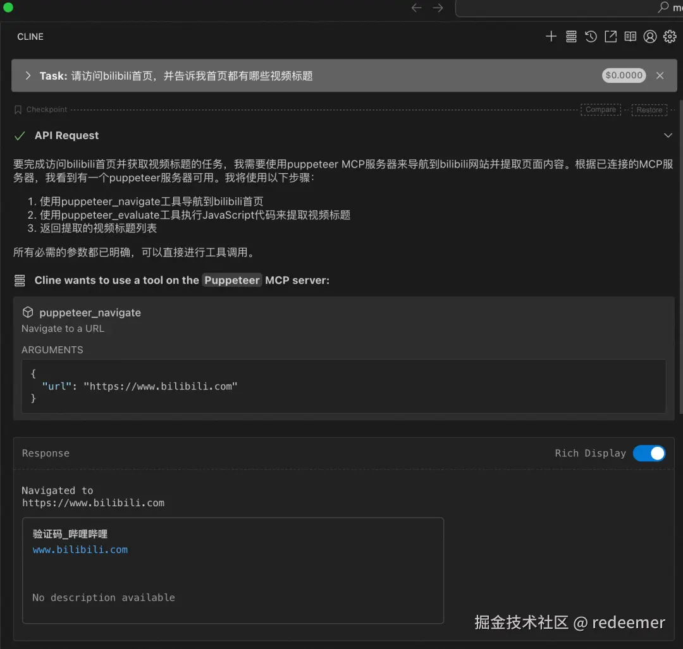
Task: Open Cline settings with gear icon
Action: (670, 36)
